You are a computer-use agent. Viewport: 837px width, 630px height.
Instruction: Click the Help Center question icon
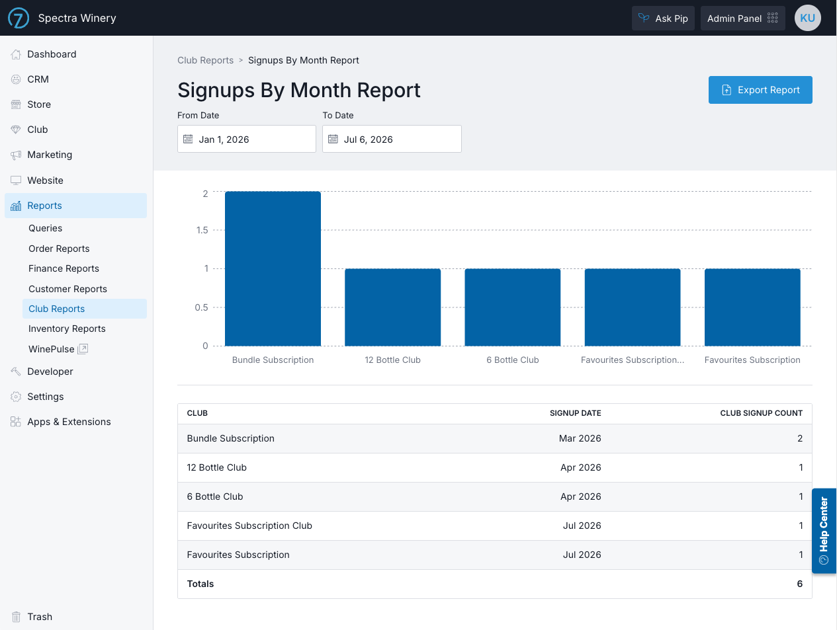[824, 560]
